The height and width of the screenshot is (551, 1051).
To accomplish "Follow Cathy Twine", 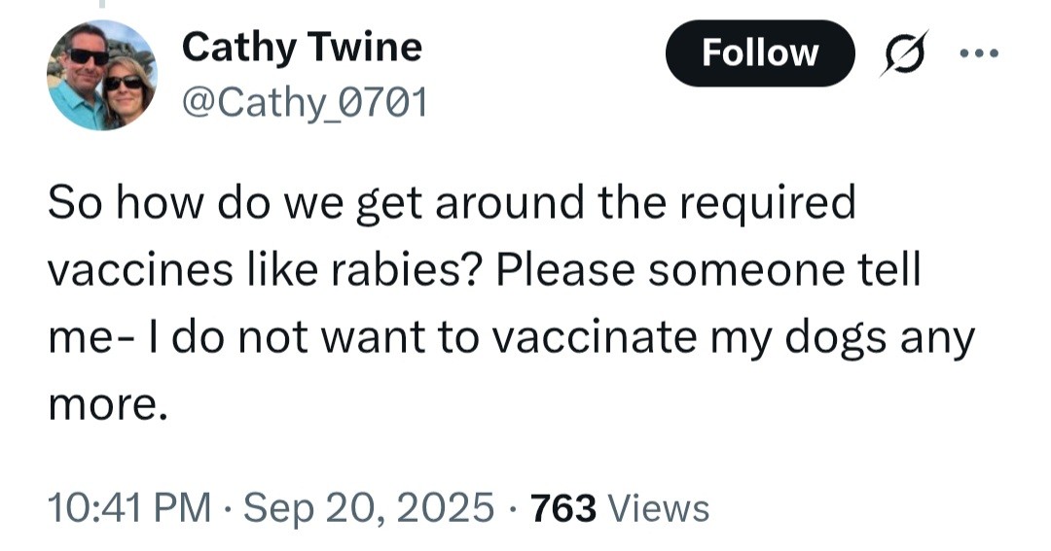I will [759, 53].
